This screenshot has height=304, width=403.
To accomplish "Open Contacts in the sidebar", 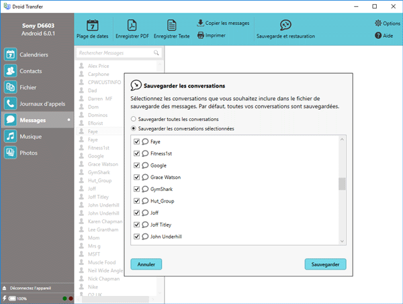I will (37, 71).
